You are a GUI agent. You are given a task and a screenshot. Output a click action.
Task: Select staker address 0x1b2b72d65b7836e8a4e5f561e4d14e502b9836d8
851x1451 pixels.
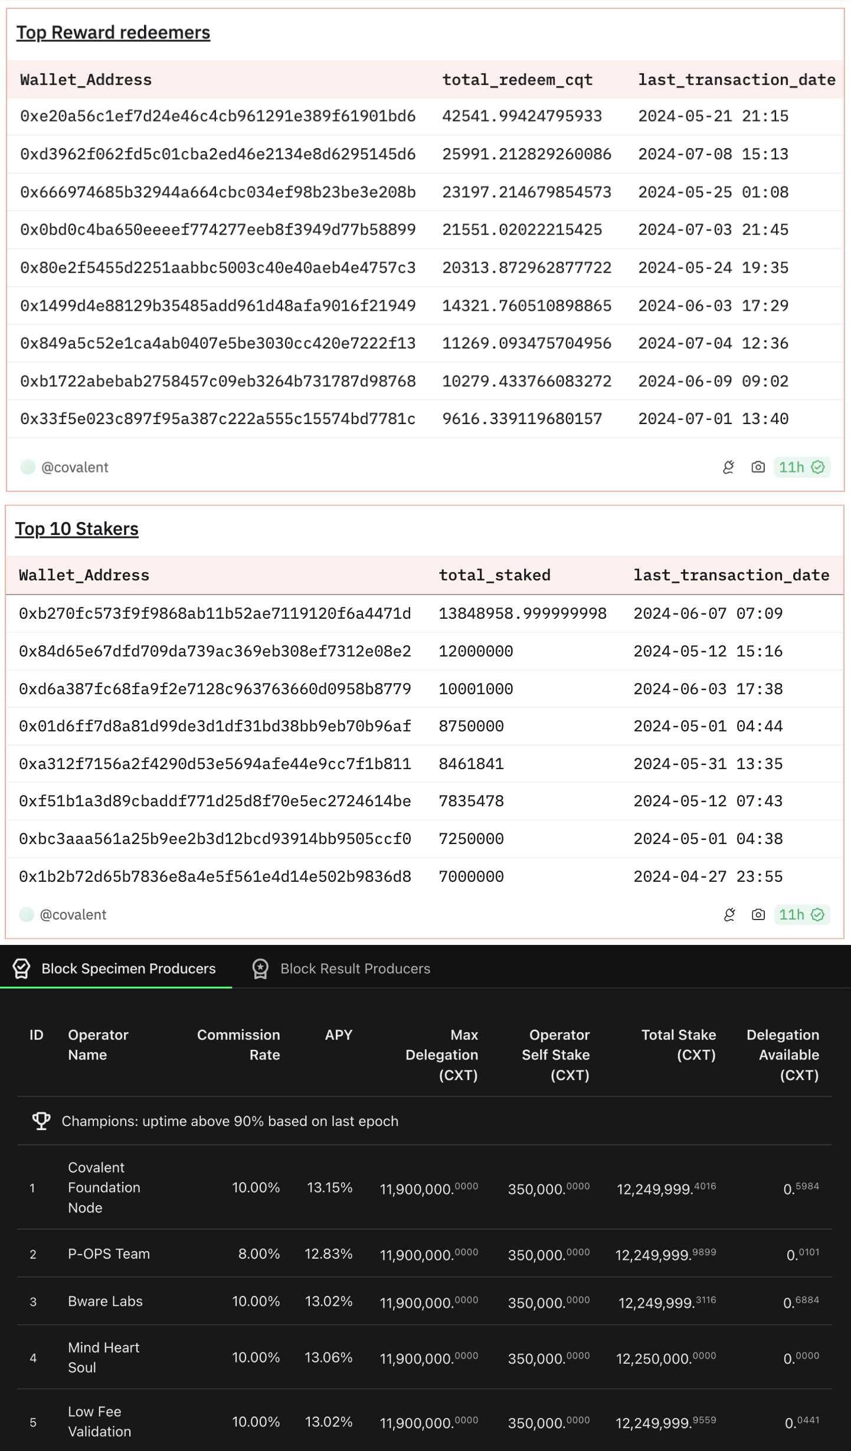(215, 876)
